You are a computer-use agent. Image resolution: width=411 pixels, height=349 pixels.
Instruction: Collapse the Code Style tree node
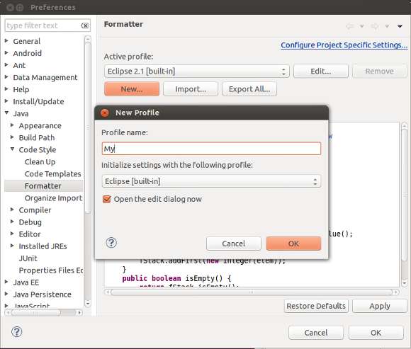(12, 149)
